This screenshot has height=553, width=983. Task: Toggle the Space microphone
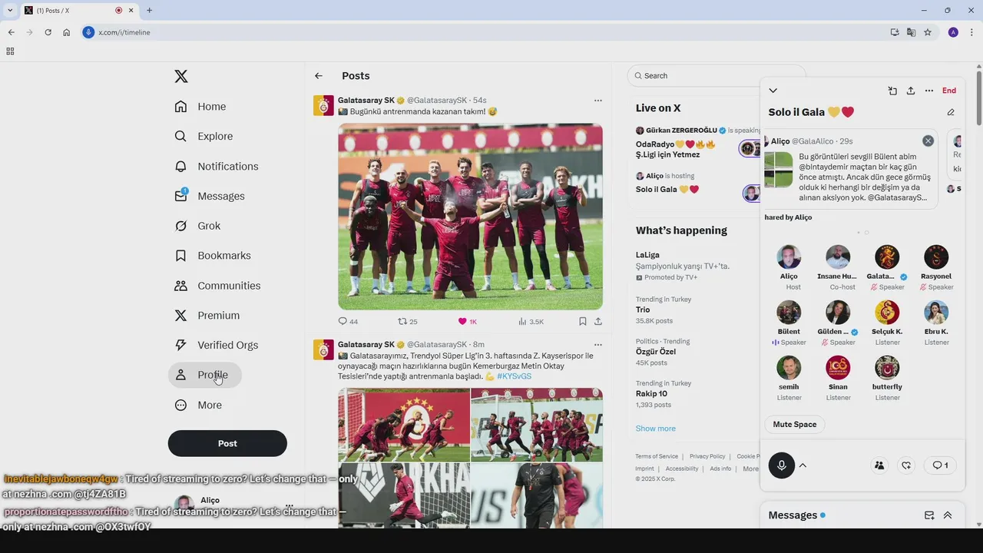(x=782, y=465)
